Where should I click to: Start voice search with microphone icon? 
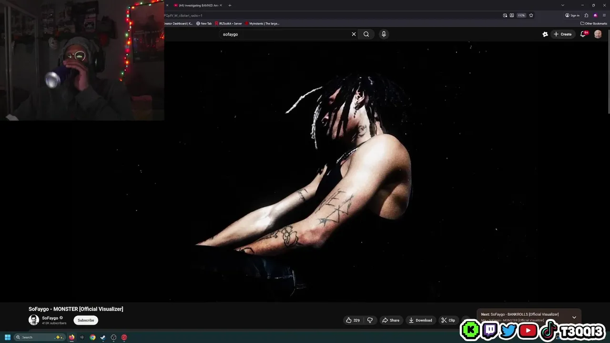tap(384, 34)
